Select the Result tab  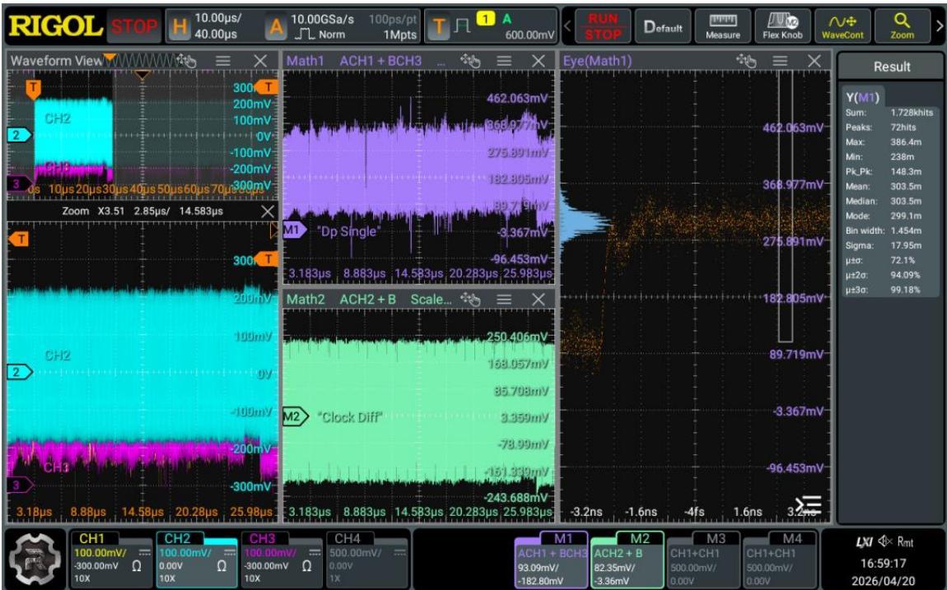tap(892, 67)
